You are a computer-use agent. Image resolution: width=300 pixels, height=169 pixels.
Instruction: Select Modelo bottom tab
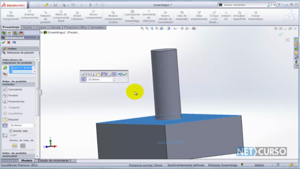(27, 161)
